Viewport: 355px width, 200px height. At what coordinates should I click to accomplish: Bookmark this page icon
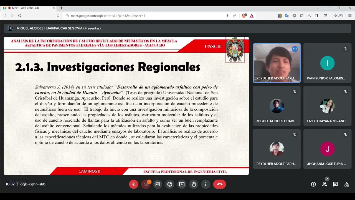pos(58,16)
